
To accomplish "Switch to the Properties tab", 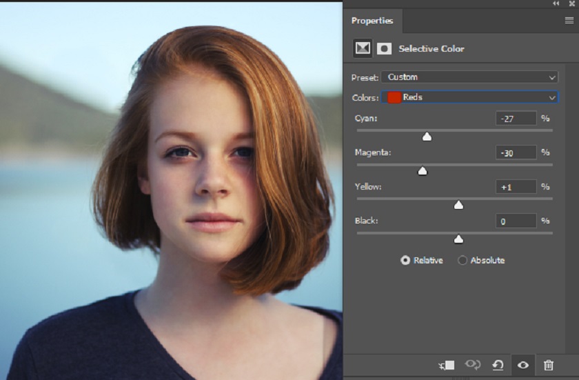I will click(x=372, y=21).
